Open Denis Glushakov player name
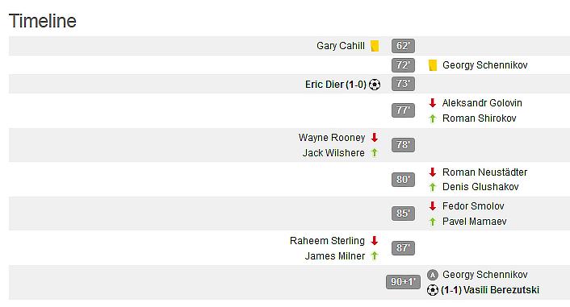Screen dimensions: 570x307 480,187
